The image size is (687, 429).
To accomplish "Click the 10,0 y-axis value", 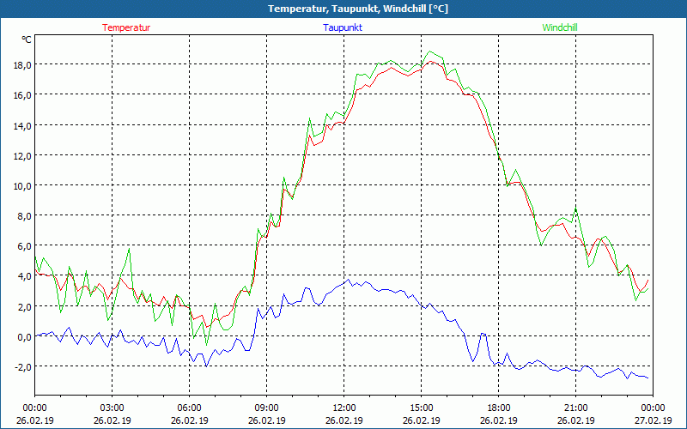I will coord(23,186).
